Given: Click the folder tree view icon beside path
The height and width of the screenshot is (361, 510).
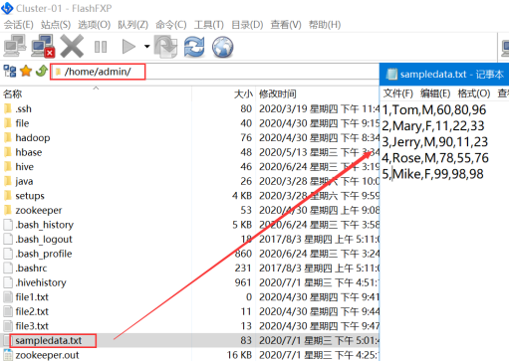Looking at the screenshot, I should click(x=10, y=71).
